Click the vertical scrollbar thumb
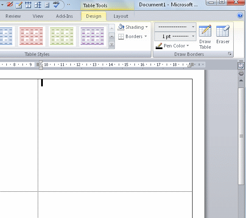The width and height of the screenshot is (246, 218). point(241,136)
